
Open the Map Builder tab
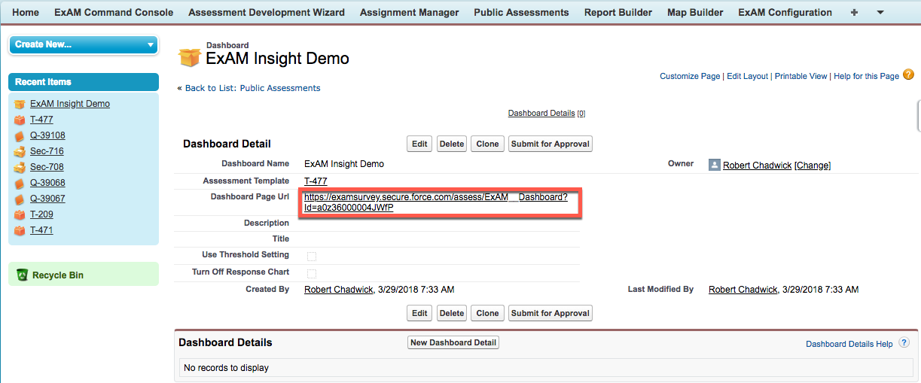tap(695, 13)
